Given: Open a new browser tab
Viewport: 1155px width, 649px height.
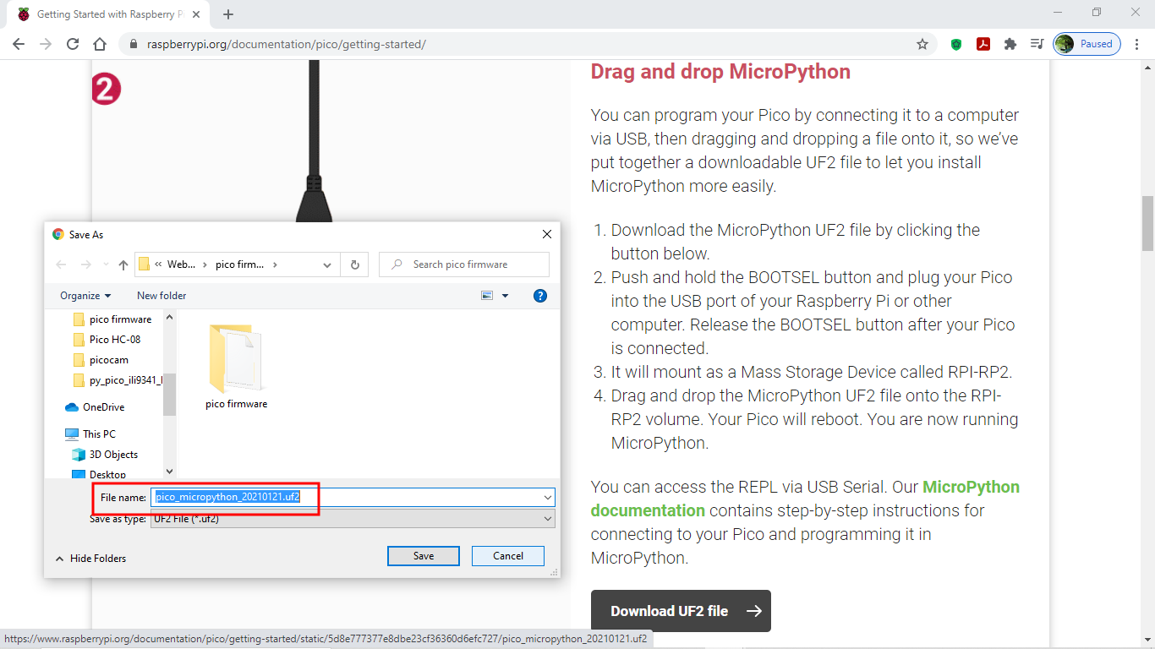Looking at the screenshot, I should pyautogui.click(x=228, y=14).
